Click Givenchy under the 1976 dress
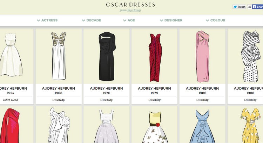 click(107, 100)
